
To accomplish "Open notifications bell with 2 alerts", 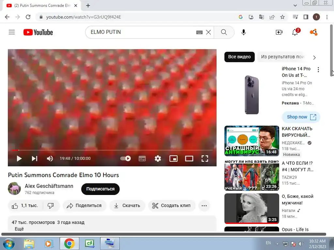I will pyautogui.click(x=295, y=32).
